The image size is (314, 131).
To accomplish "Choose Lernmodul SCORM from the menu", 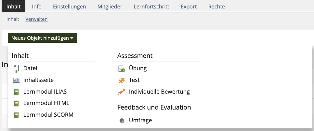I will 48,115.
